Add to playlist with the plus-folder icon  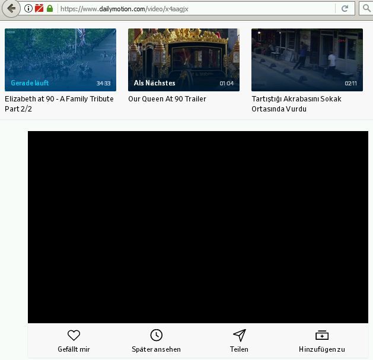322,335
